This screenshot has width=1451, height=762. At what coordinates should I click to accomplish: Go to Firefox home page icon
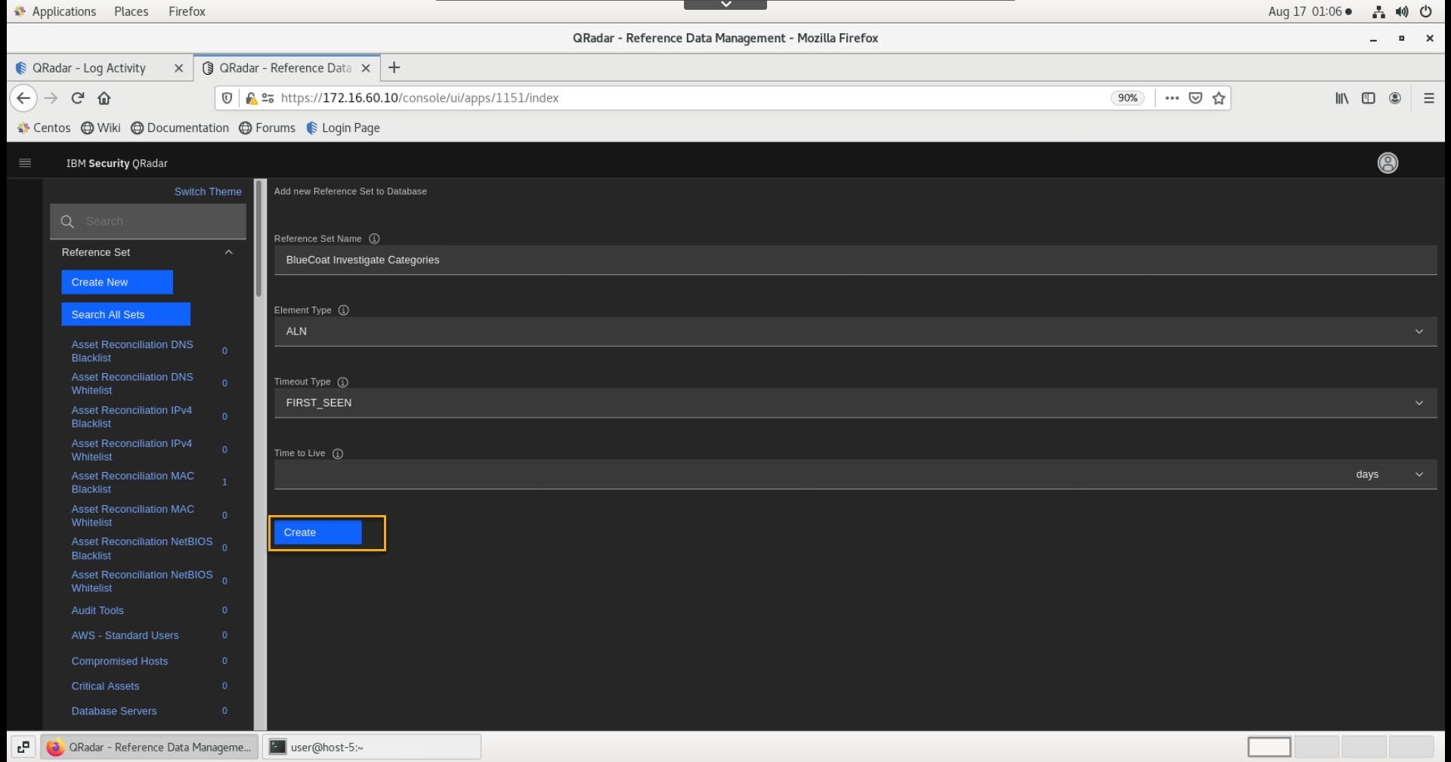click(x=104, y=98)
